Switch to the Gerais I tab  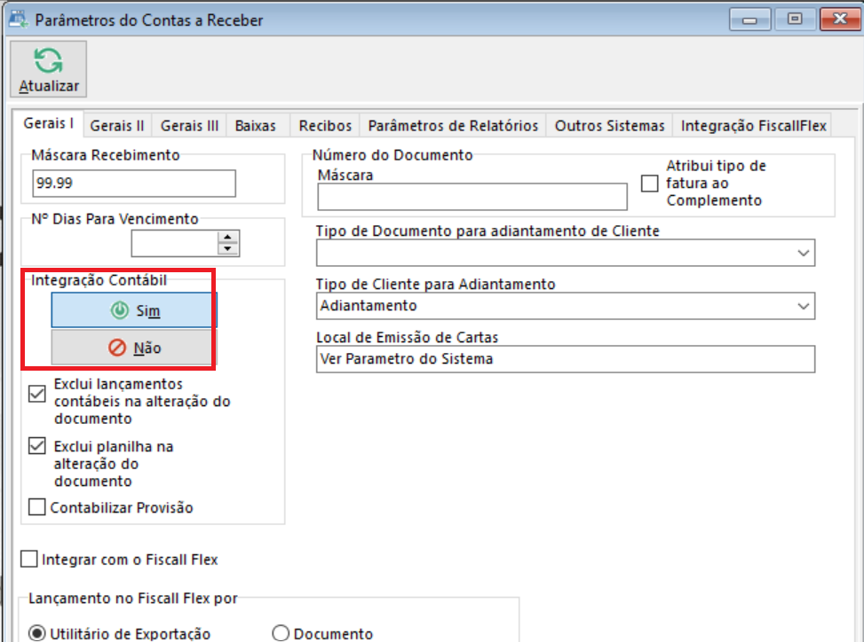pyautogui.click(x=48, y=123)
